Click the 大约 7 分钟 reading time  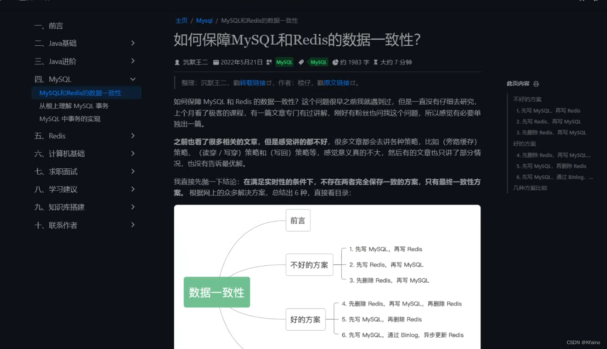(x=396, y=62)
